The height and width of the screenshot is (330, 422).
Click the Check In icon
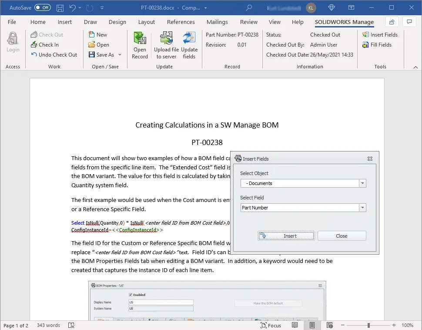(35, 45)
